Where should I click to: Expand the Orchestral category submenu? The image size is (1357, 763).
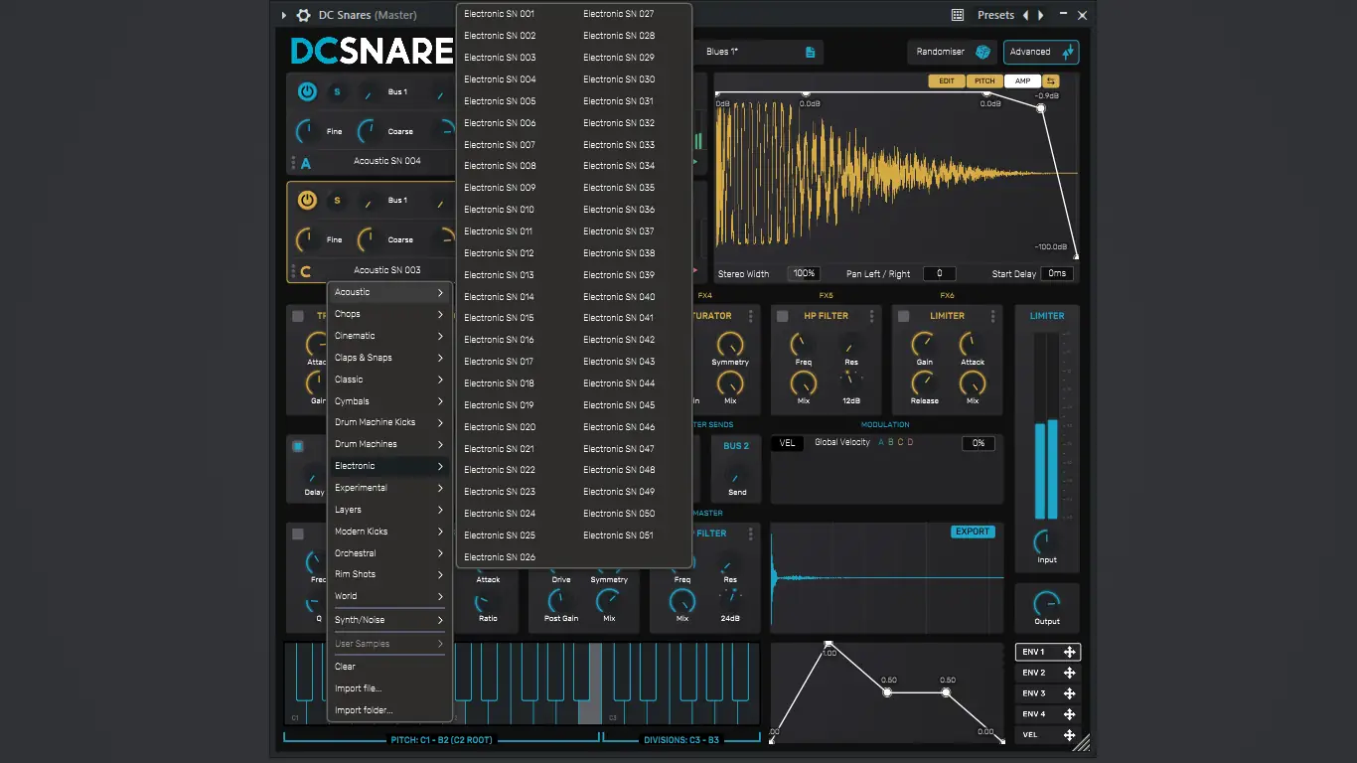389,553
